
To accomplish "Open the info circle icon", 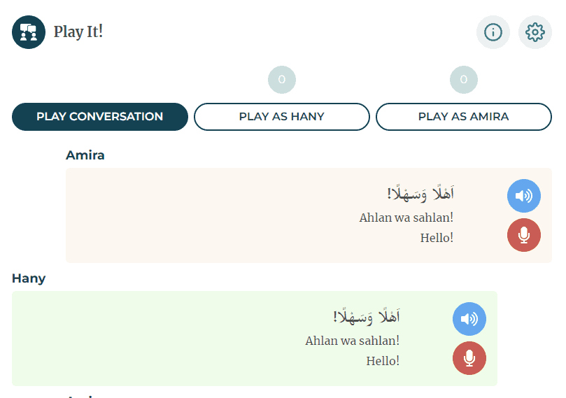I will [493, 32].
